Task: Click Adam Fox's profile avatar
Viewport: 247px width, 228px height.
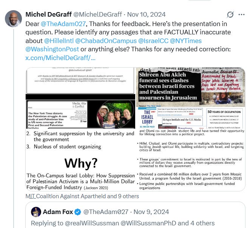Action: point(36,212)
